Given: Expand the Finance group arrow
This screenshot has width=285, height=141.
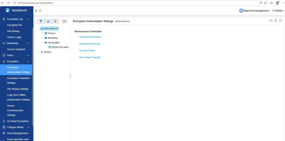Looking at the screenshot, I should 43,33.
